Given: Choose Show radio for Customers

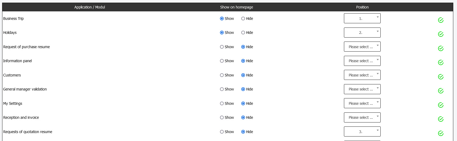Looking at the screenshot, I should tap(222, 75).
